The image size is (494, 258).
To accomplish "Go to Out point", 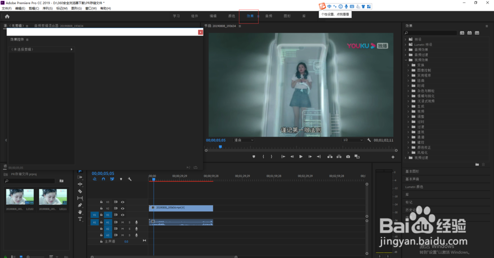I will (x=319, y=157).
